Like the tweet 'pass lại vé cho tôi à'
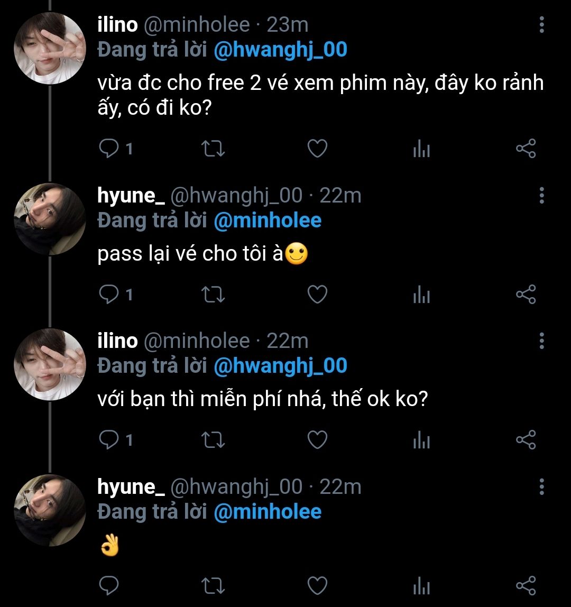Screen dimensions: 571x607 317,295
